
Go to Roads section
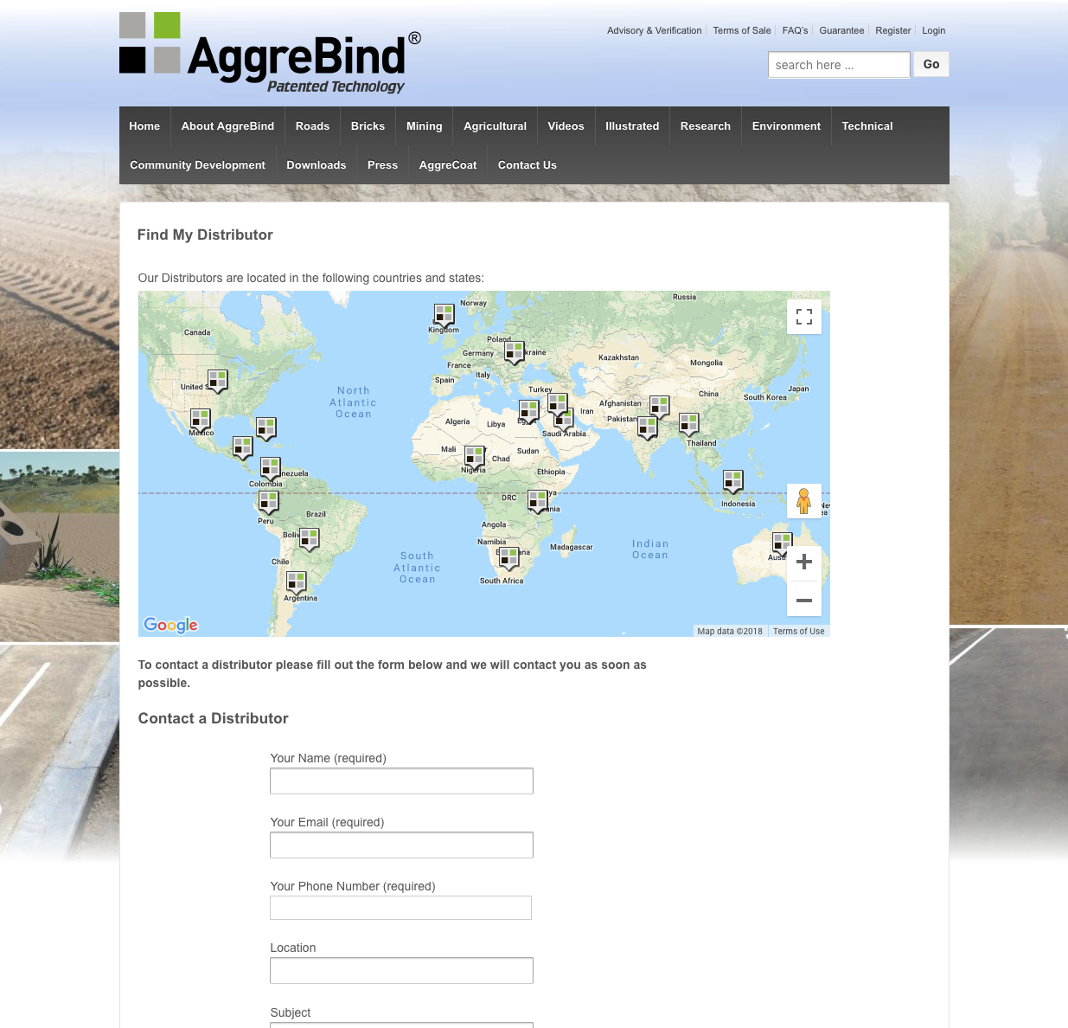click(x=312, y=126)
